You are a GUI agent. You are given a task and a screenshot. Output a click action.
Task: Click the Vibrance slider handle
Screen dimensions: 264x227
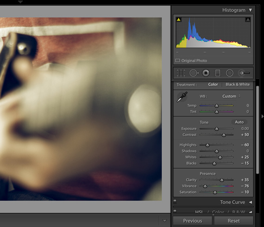205,186
